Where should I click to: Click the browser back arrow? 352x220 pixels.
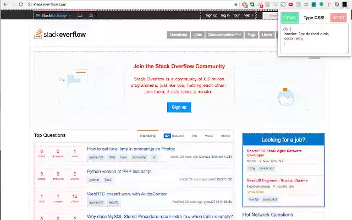pyautogui.click(x=5, y=4)
